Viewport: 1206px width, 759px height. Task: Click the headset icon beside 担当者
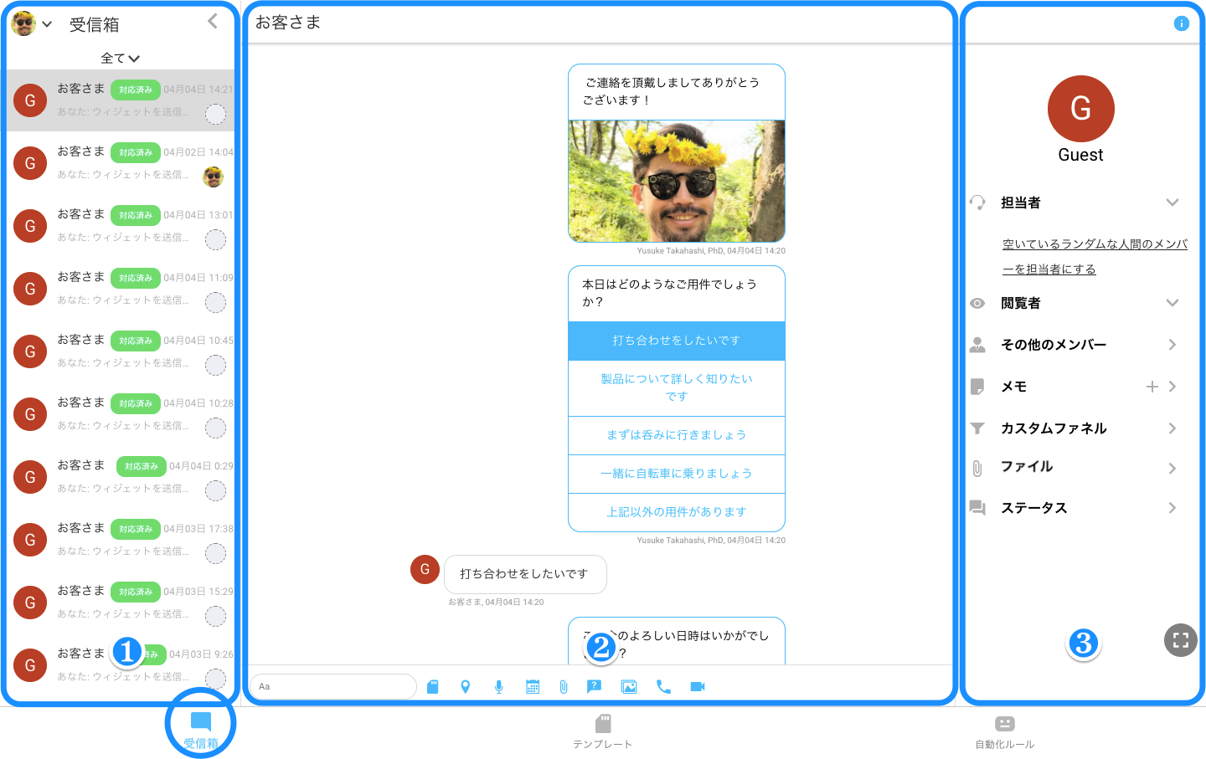coord(977,203)
